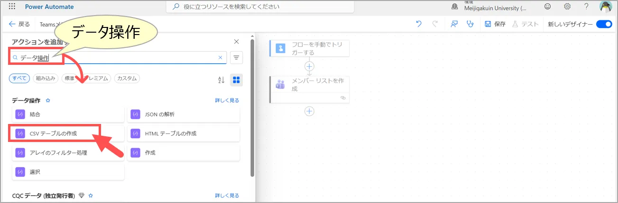Click the help question mark icon
Image resolution: width=618 pixels, height=203 pixels.
click(x=586, y=7)
